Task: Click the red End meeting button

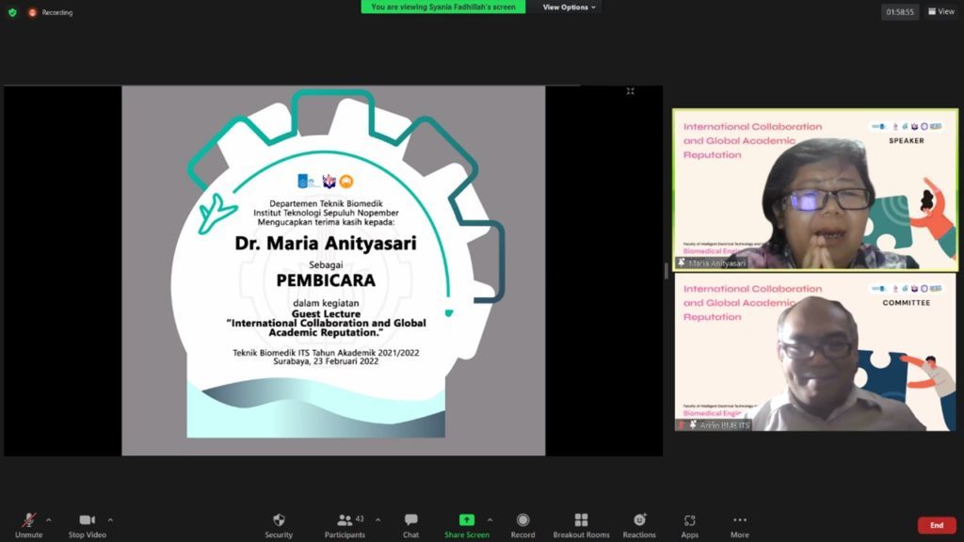Action: click(x=936, y=525)
